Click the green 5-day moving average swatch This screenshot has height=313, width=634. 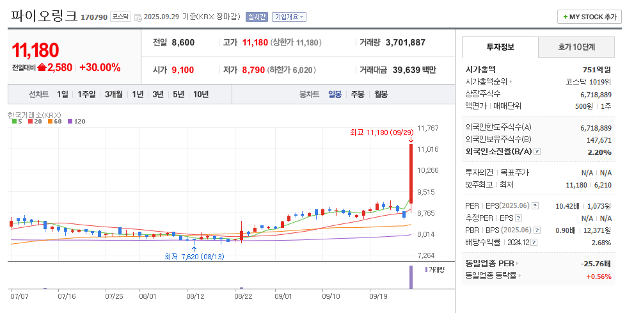(x=15, y=122)
